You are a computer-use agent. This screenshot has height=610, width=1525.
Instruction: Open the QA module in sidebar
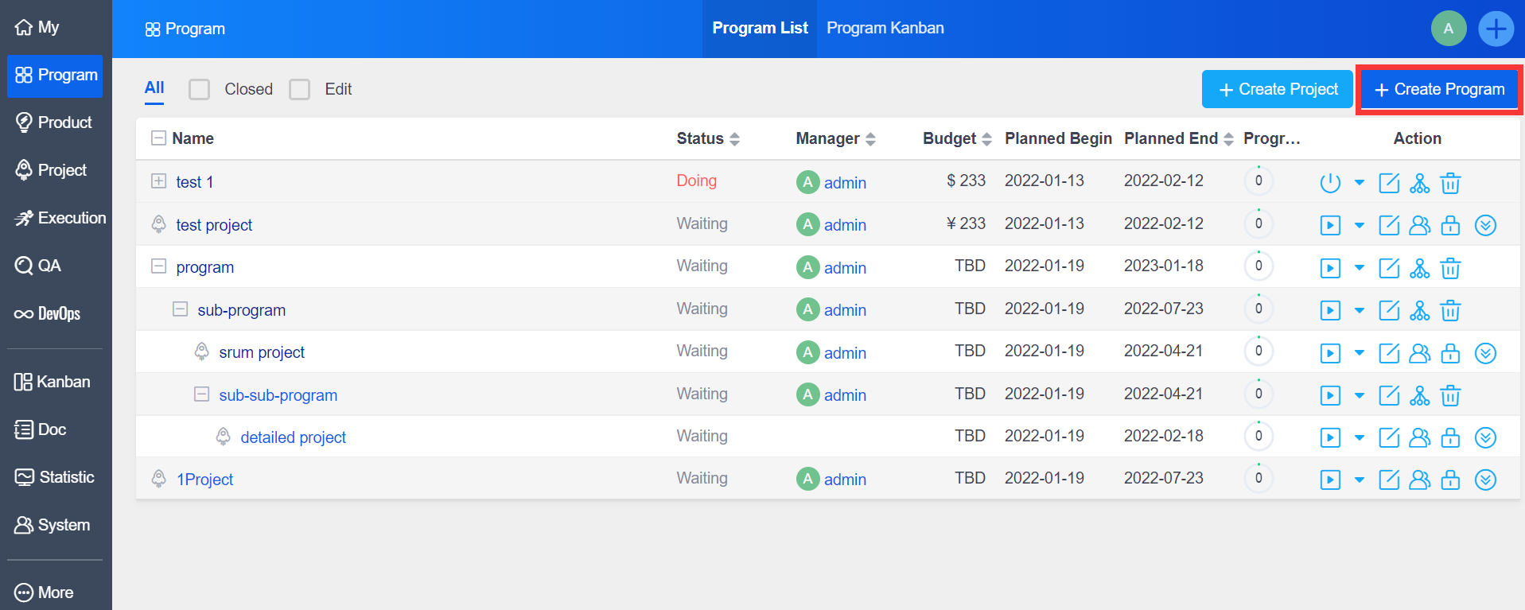(x=48, y=266)
